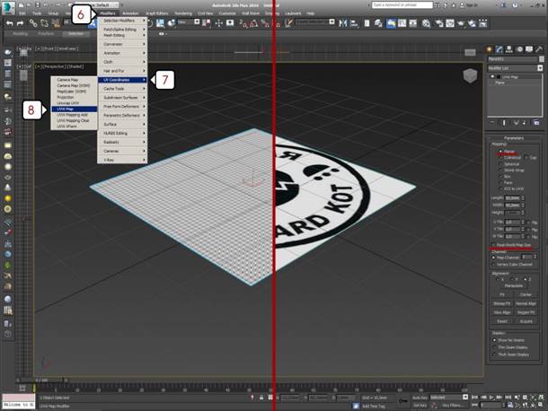The height and width of the screenshot is (411, 548).
Task: Click the Use Pivot Point Center icon
Action: pos(207,23)
